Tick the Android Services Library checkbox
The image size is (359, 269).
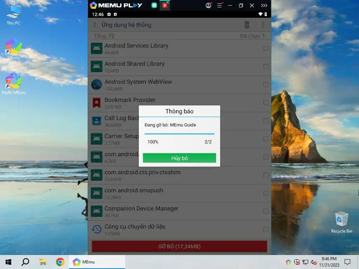[266, 48]
